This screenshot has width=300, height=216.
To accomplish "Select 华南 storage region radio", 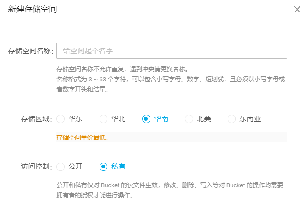I will 146,119.
